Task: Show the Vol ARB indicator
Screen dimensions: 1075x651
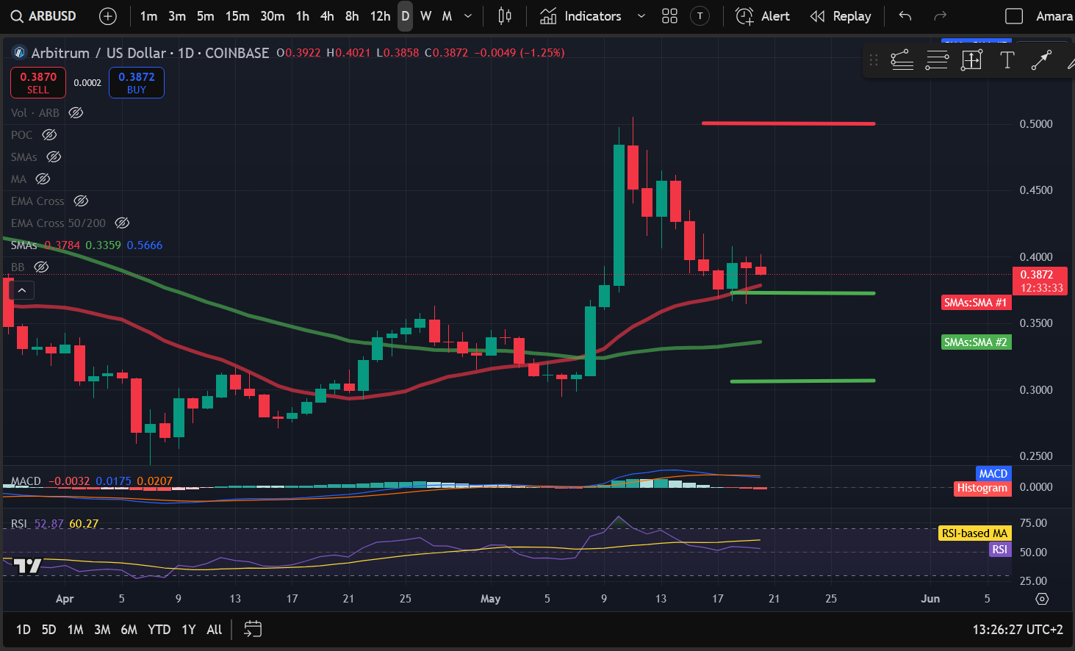Action: [76, 112]
